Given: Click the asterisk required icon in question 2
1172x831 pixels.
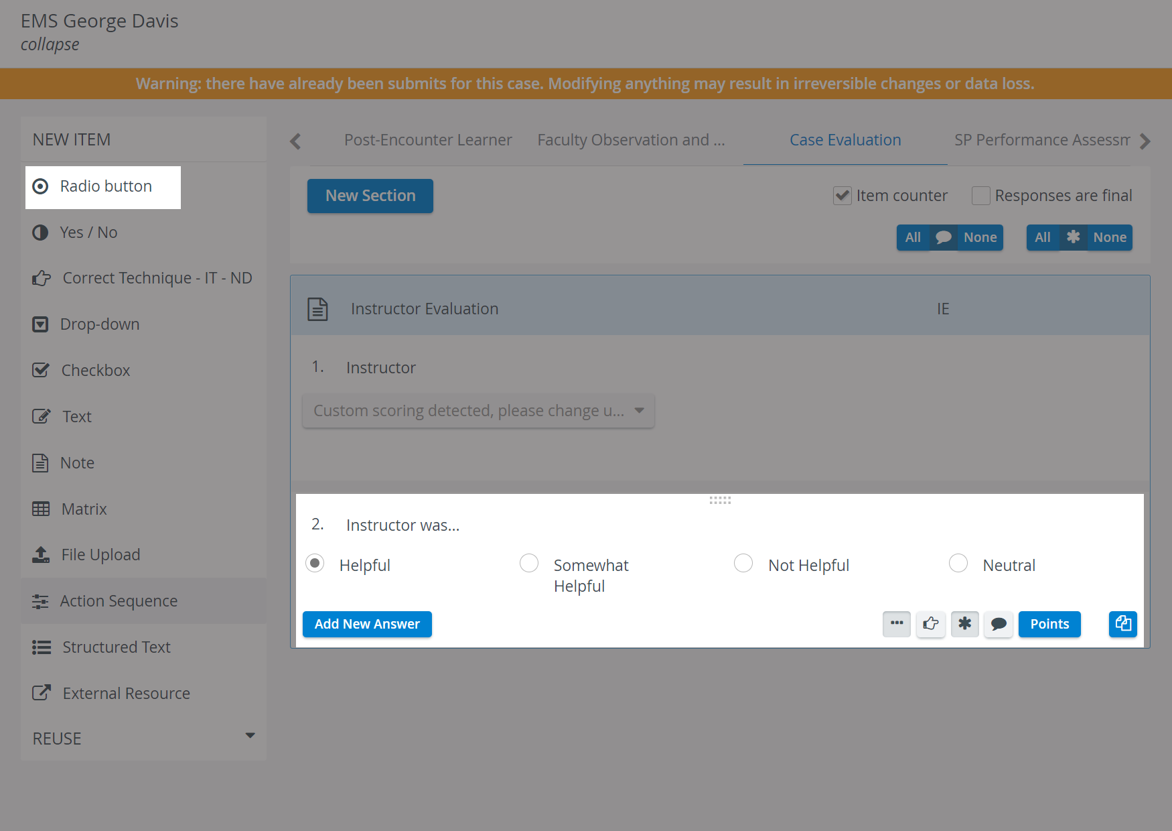Looking at the screenshot, I should [x=964, y=624].
